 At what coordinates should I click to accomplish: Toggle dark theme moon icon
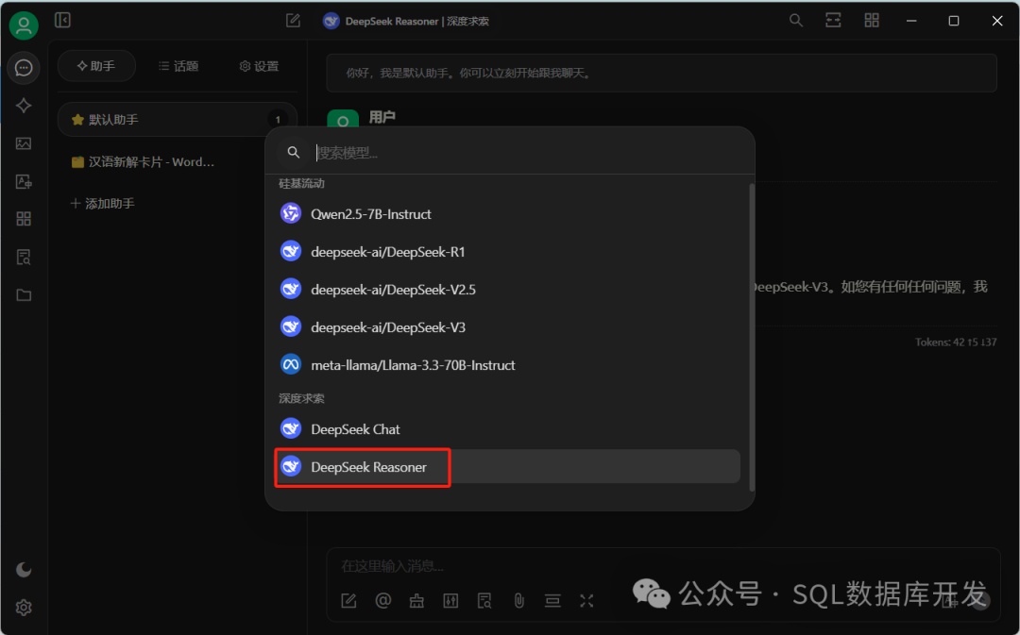pyautogui.click(x=24, y=569)
